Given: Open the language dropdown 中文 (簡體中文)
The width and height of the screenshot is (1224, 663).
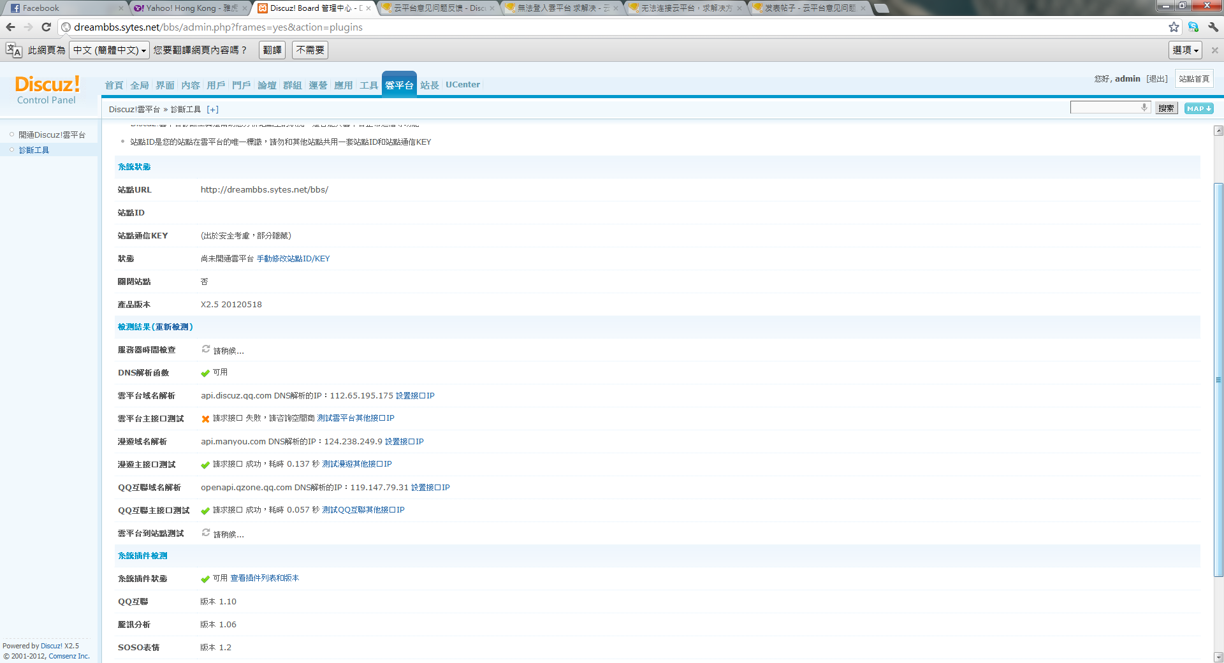Looking at the screenshot, I should point(109,50).
